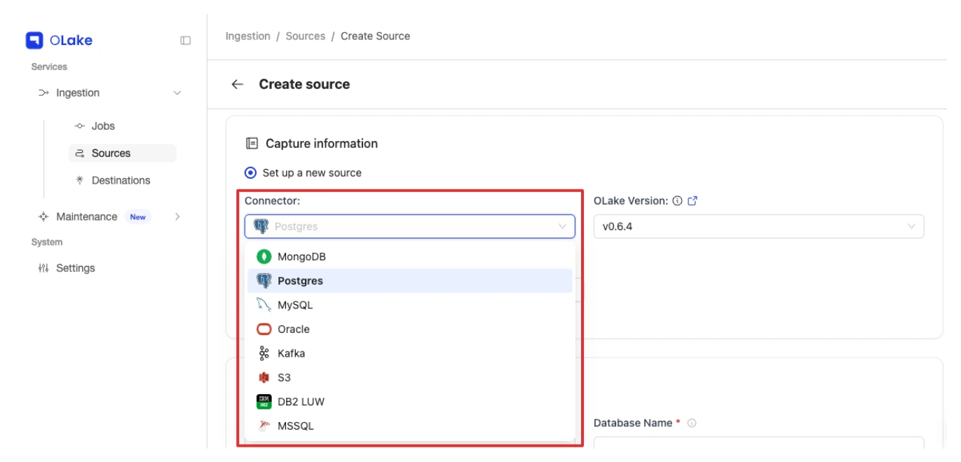
Task: Click the MySQL dolphin icon
Action: [264, 305]
